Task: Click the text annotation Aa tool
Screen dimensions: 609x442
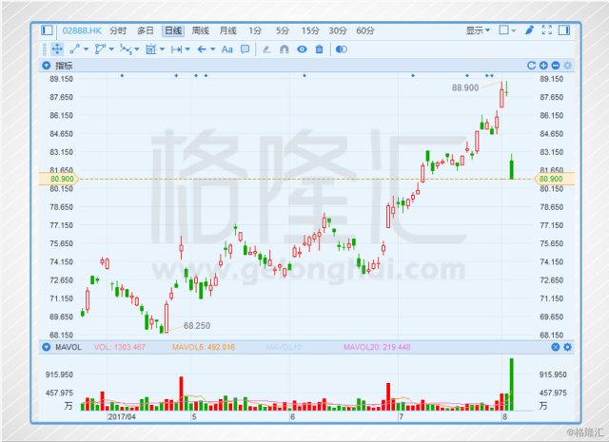Action: tap(226, 48)
